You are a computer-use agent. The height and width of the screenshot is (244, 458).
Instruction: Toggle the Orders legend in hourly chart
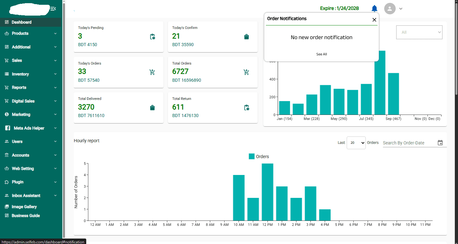coord(259,157)
